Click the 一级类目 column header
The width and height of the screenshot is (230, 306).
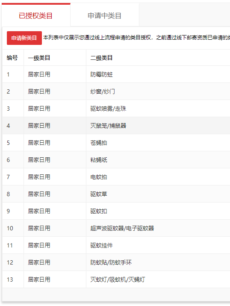[39, 58]
